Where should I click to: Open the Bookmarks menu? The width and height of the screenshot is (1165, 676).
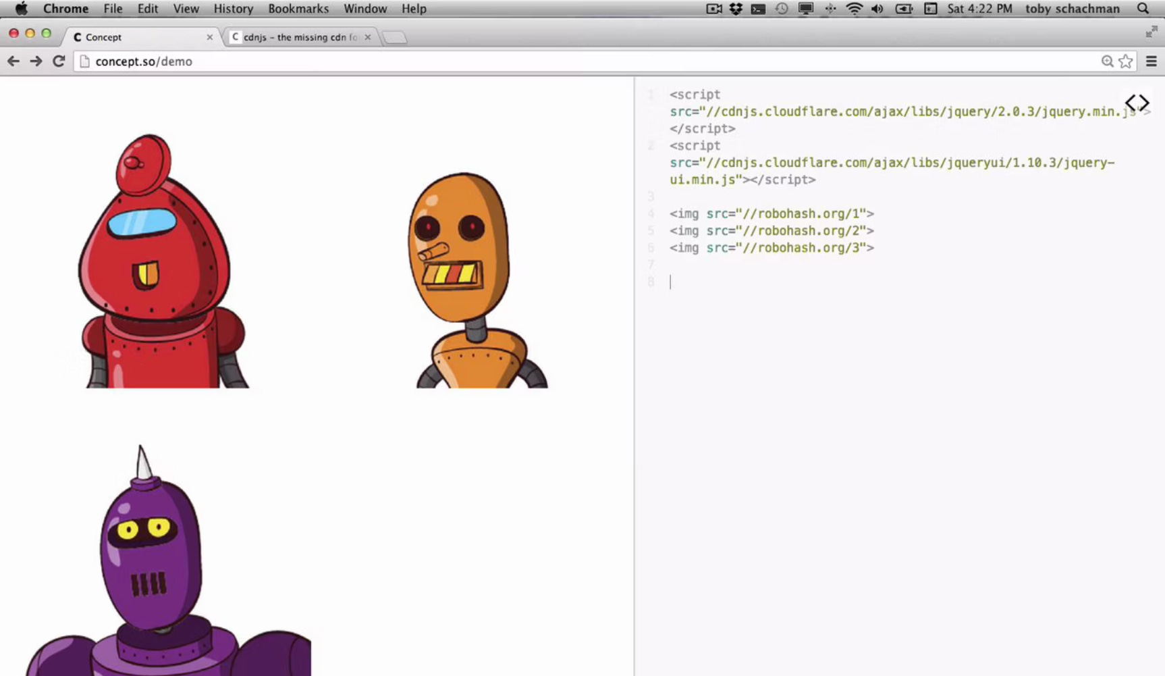(298, 9)
